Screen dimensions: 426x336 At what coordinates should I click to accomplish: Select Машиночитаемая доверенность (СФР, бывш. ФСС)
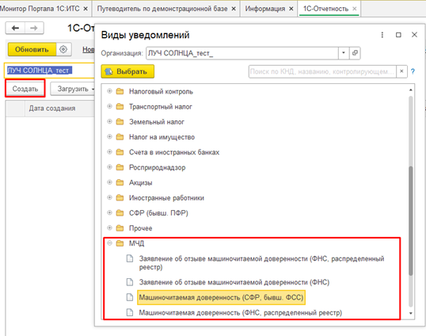pos(221,297)
